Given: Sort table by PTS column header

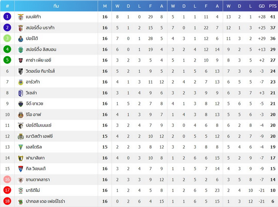Looking at the screenshot, I should pos(273,6).
